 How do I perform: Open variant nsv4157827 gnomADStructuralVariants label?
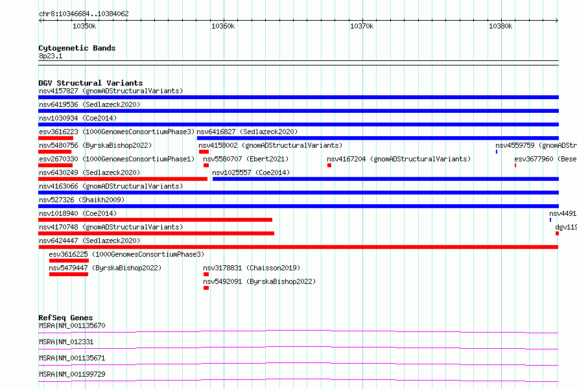click(111, 91)
